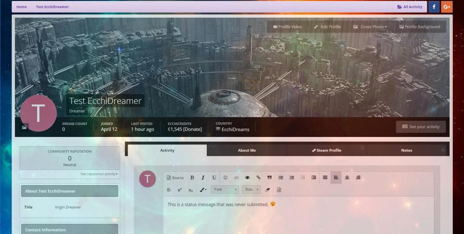The height and width of the screenshot is (234, 464).
Task: Open Profile Background settings
Action: pyautogui.click(x=419, y=26)
